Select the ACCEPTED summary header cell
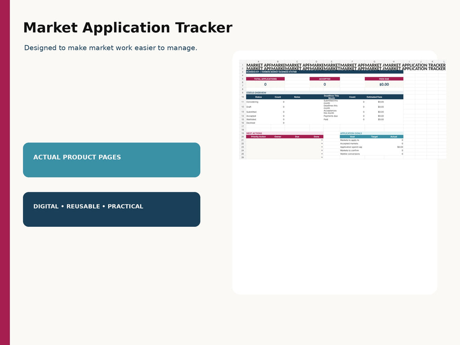 point(324,79)
